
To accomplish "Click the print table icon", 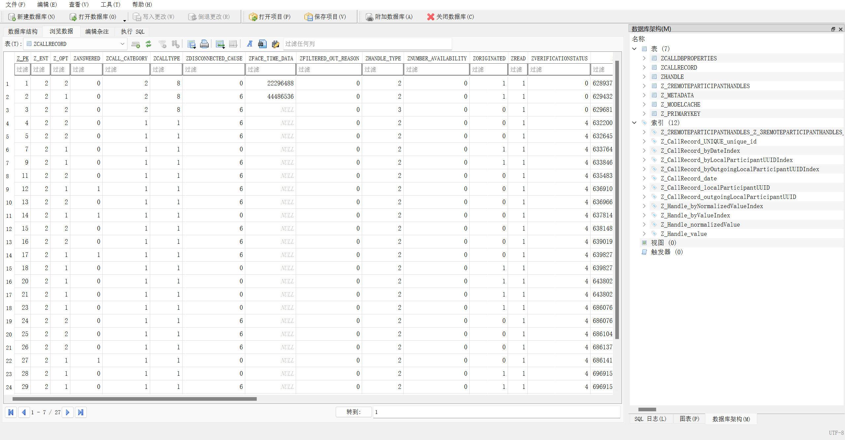I will (204, 44).
